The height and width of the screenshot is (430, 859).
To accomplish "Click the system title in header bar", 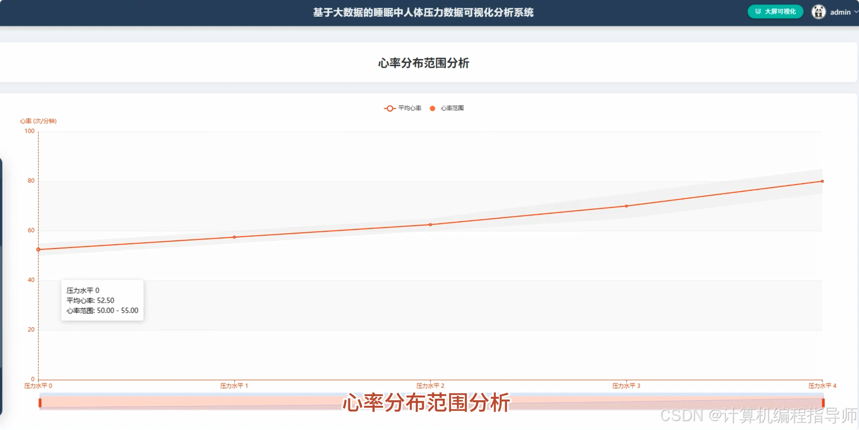I will click(423, 12).
